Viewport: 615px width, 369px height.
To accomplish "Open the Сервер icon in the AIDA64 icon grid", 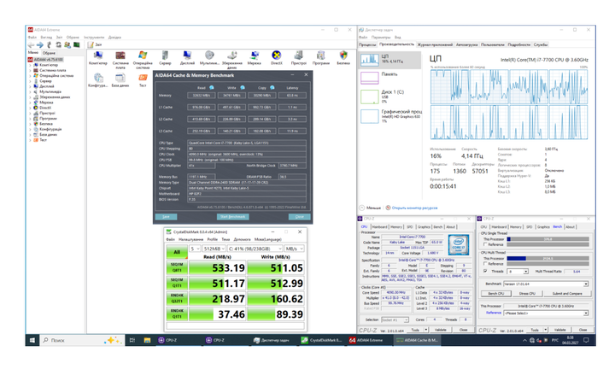I will point(165,56).
